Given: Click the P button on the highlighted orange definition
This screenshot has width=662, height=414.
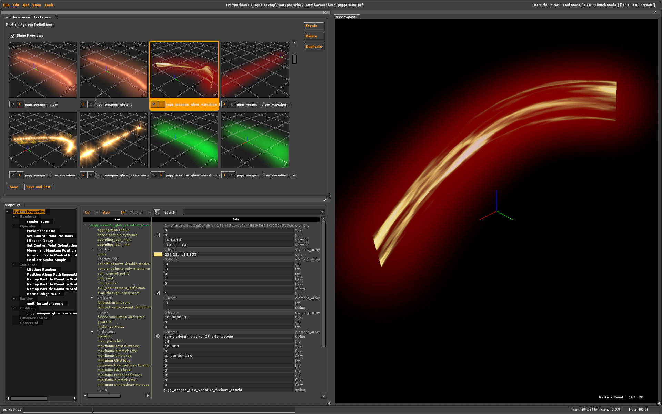Looking at the screenshot, I should coord(154,104).
